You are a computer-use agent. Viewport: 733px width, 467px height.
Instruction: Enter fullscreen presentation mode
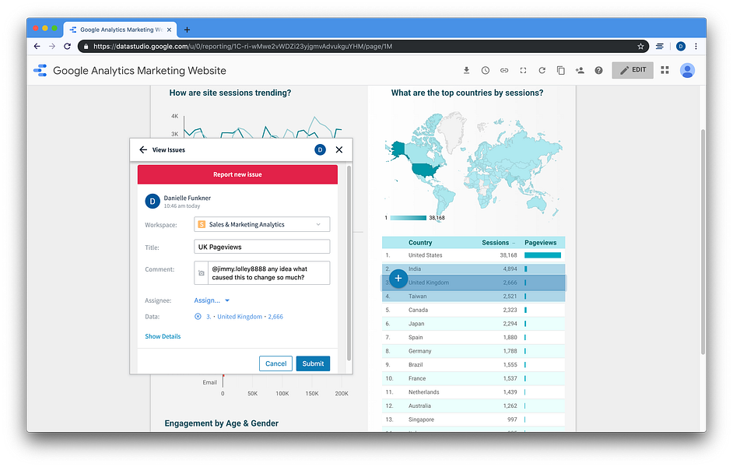click(x=523, y=71)
